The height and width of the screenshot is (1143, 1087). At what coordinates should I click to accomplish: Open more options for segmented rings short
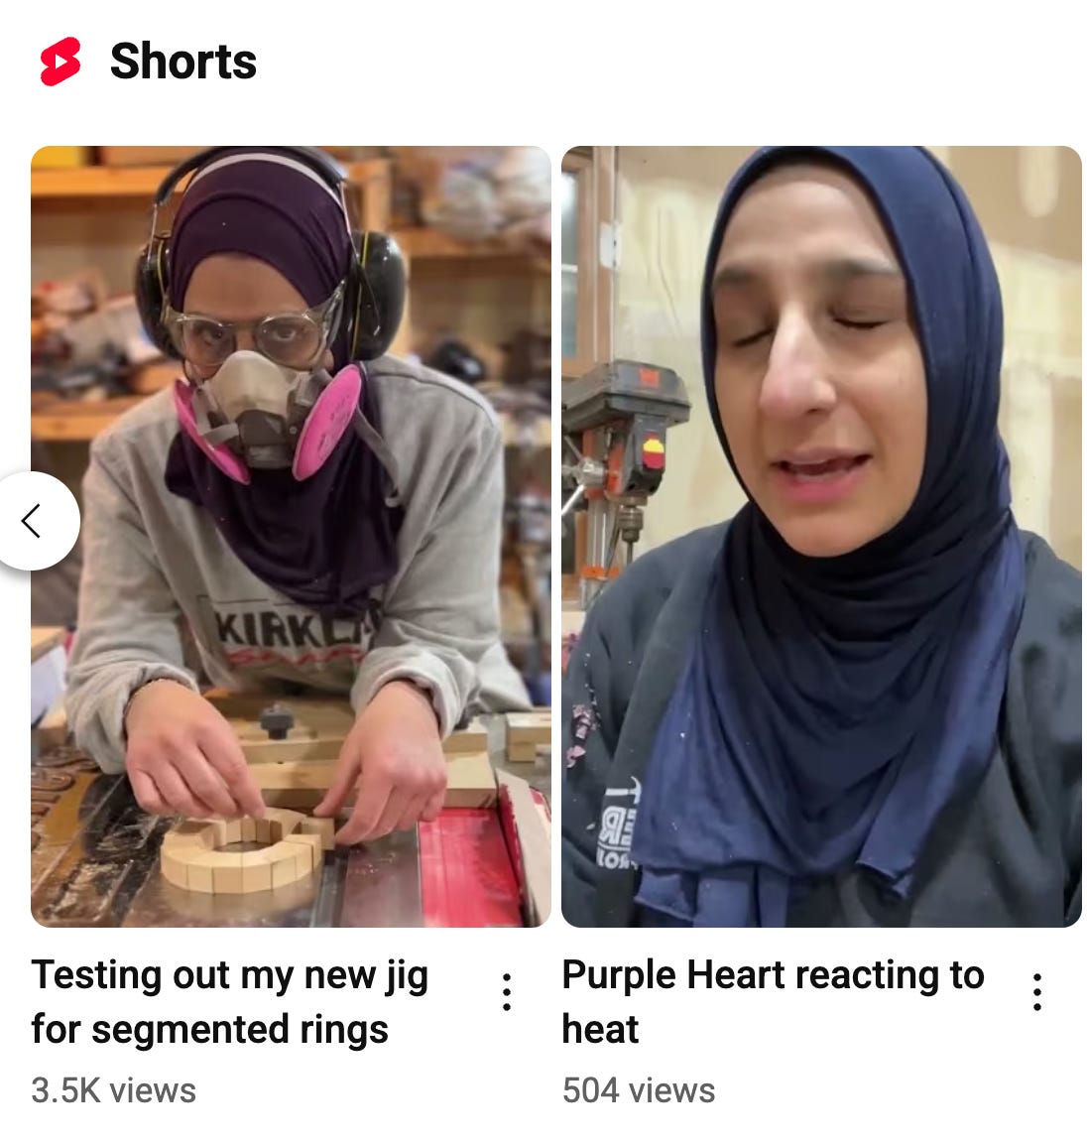click(x=507, y=991)
